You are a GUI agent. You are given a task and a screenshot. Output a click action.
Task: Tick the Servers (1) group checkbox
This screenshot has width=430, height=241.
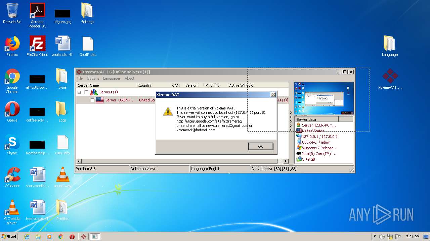[86, 92]
